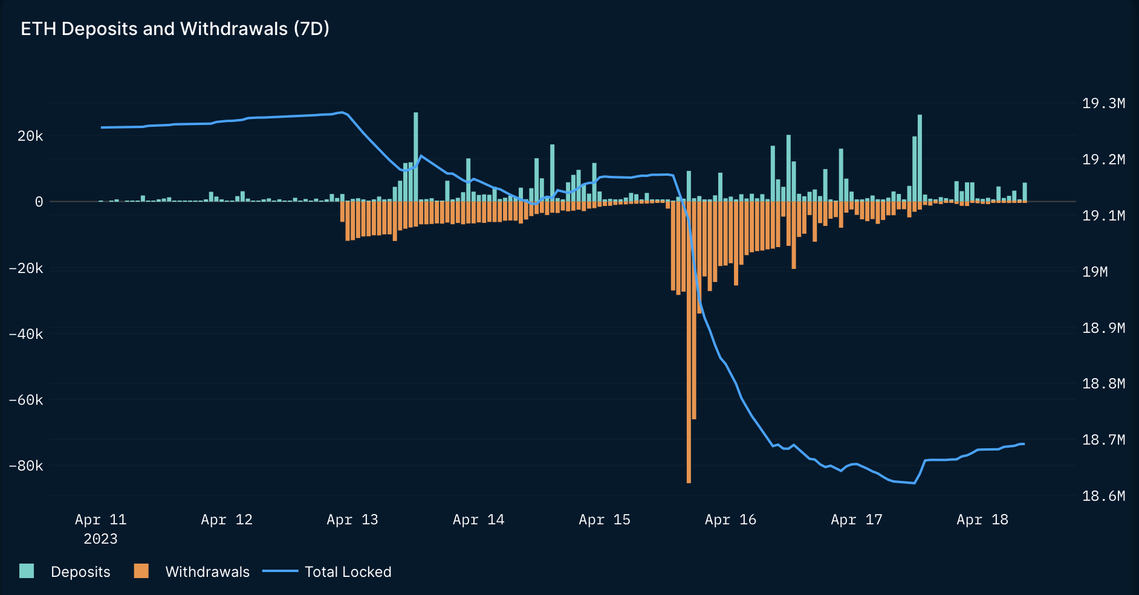This screenshot has width=1139, height=595.
Task: Toggle the Total Locked legend label
Action: pos(348,571)
